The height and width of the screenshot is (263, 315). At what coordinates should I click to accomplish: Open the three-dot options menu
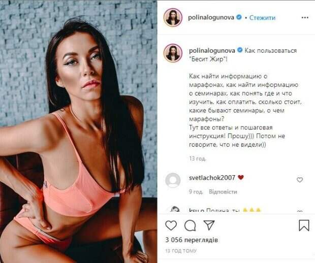[x=305, y=18]
